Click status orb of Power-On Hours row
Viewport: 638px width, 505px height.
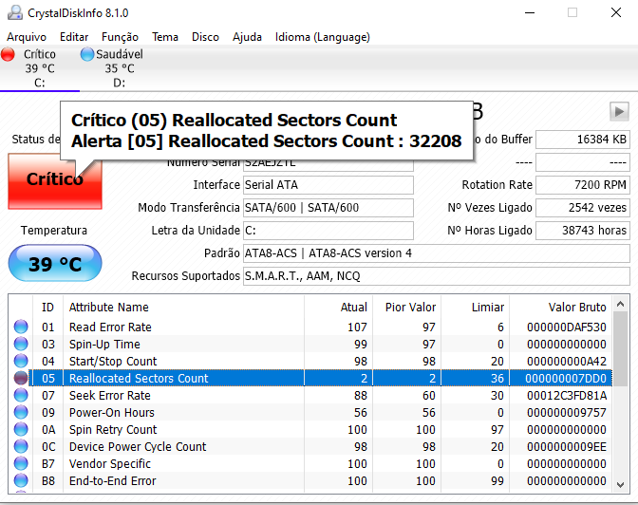(21, 412)
